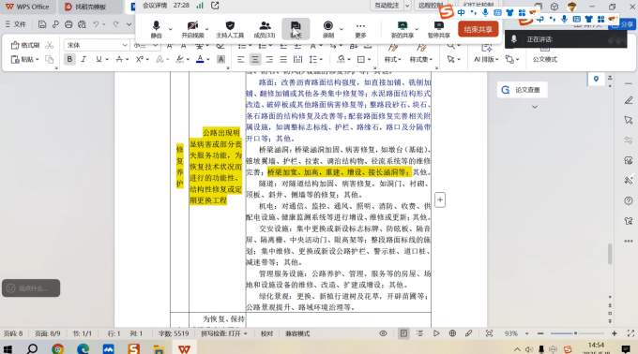The height and width of the screenshot is (354, 638).
Task: Justify the paragraph text
Action: coord(283,59)
